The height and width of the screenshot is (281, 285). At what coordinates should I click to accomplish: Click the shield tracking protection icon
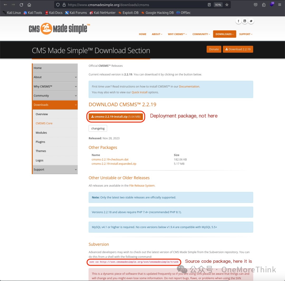click(58, 5)
